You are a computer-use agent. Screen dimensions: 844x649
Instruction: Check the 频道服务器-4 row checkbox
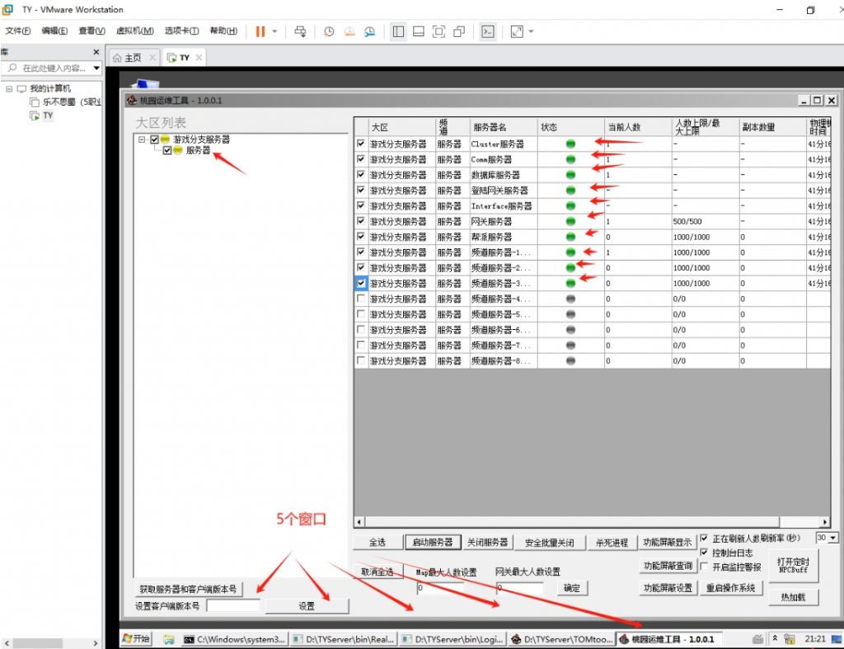361,299
